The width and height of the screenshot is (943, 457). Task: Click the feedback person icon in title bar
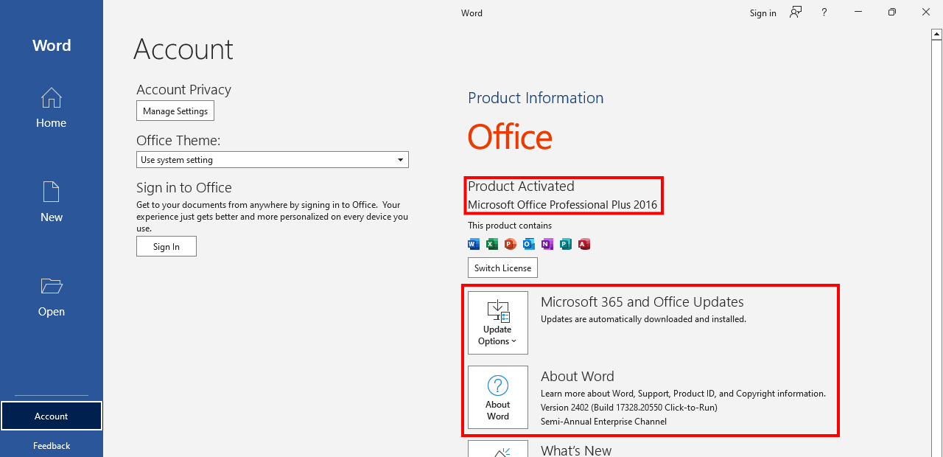796,13
